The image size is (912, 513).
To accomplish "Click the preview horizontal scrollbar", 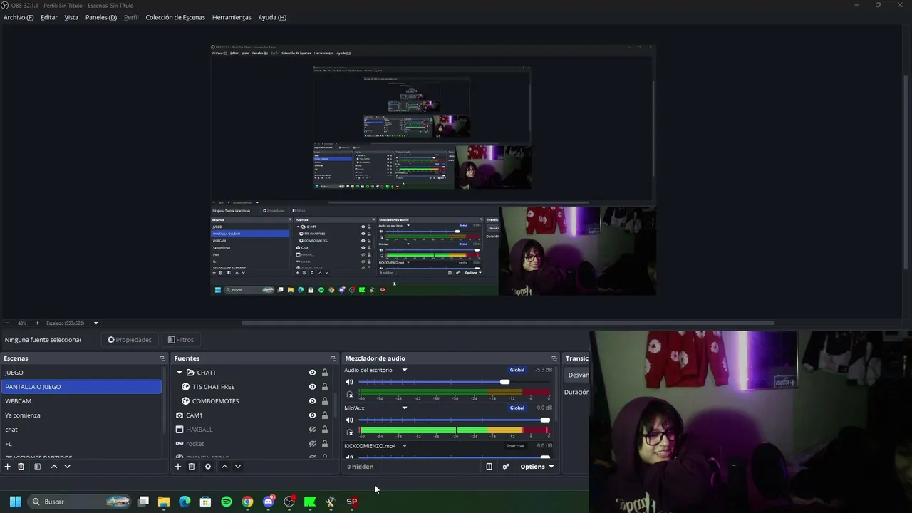I will coord(508,323).
